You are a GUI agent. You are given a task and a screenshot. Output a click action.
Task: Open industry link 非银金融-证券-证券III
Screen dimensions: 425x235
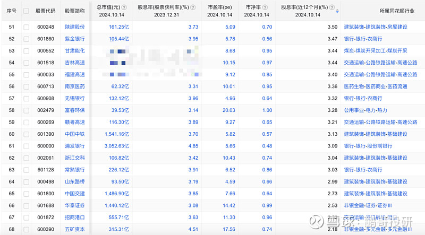[x=368, y=205]
